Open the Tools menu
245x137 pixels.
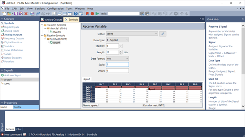pyautogui.click(x=69, y=9)
